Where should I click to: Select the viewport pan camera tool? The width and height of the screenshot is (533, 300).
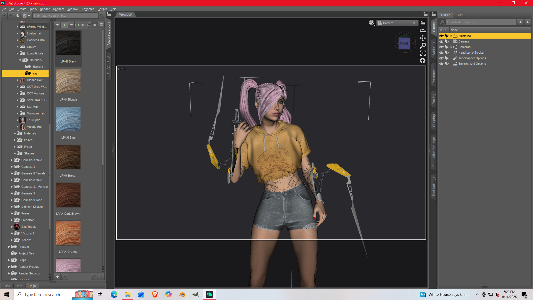click(x=423, y=38)
